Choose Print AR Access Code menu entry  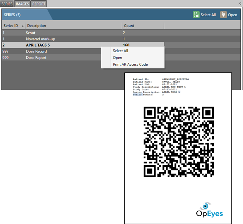(x=130, y=64)
